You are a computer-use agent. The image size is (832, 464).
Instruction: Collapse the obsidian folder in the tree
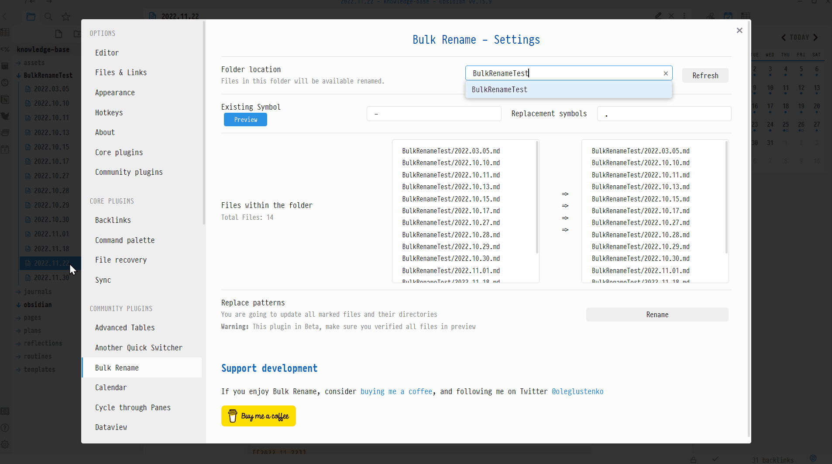click(19, 305)
